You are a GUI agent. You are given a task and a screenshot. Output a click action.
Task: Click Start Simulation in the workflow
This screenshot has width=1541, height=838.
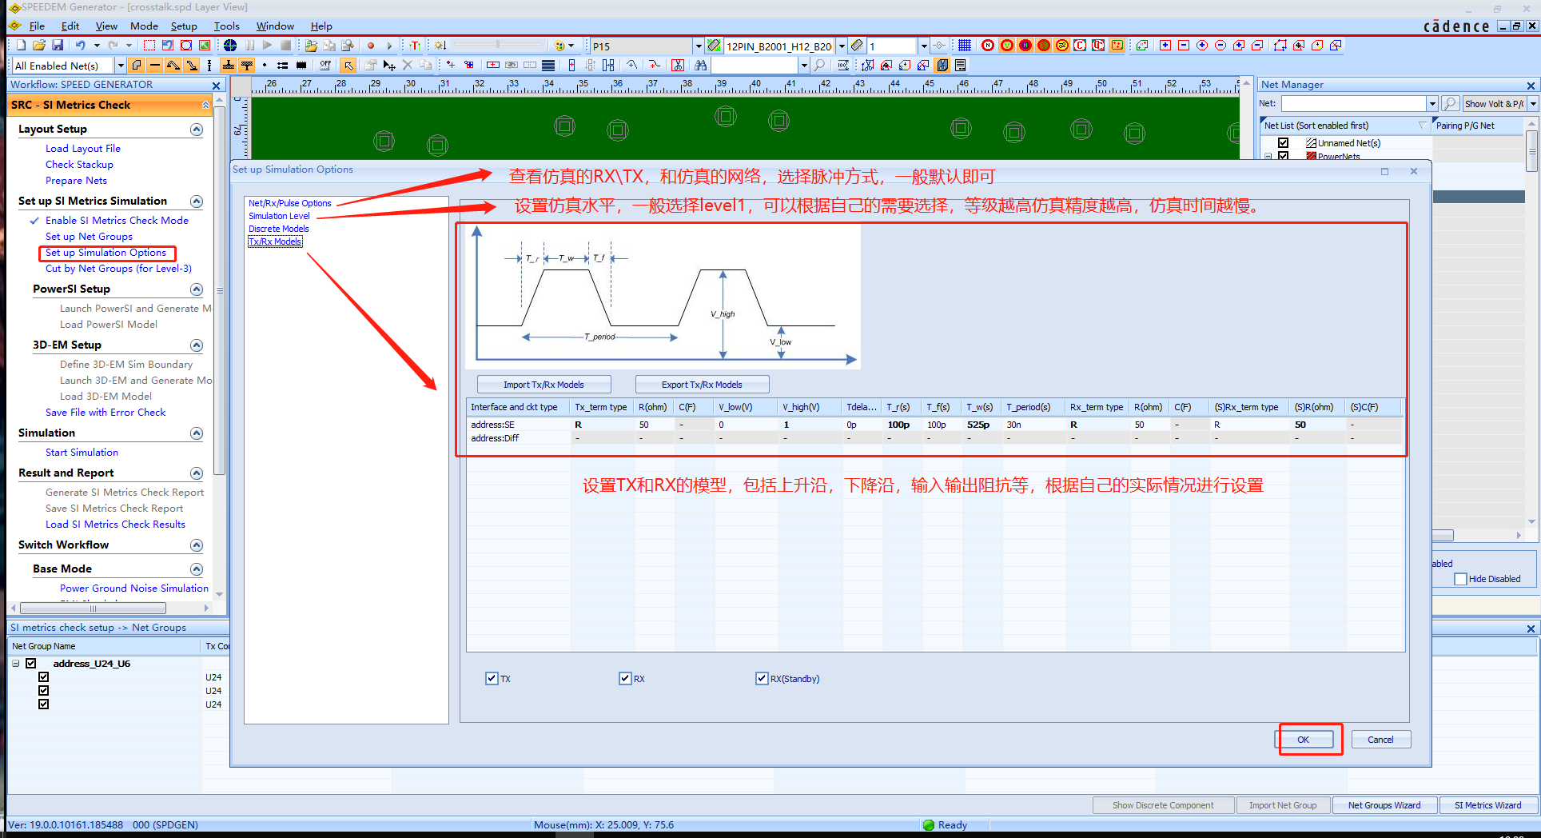82,453
